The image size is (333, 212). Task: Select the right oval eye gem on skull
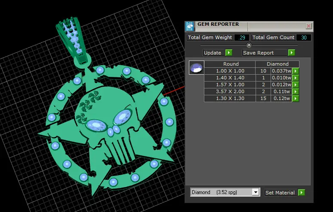click(123, 117)
